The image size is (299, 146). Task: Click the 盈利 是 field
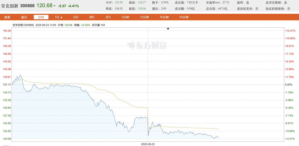coord(243,2)
